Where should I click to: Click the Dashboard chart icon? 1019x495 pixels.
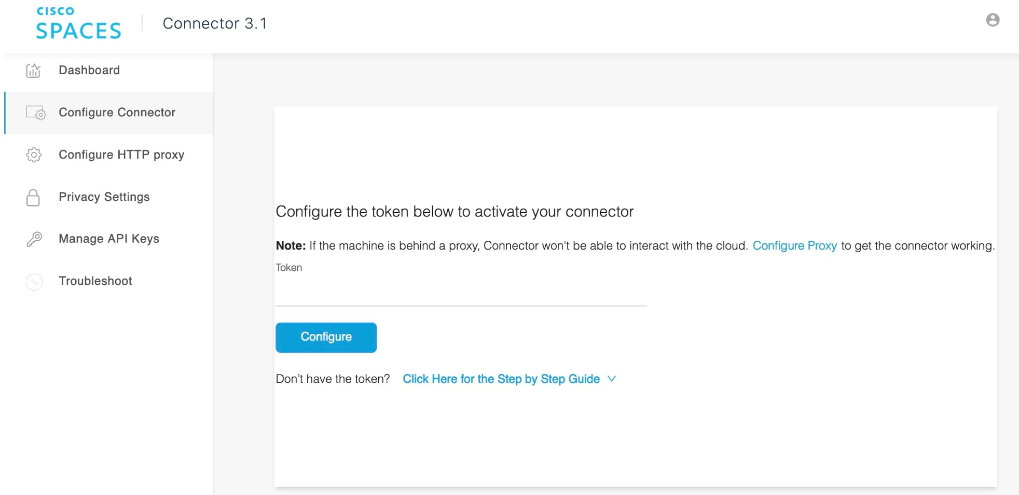33,71
